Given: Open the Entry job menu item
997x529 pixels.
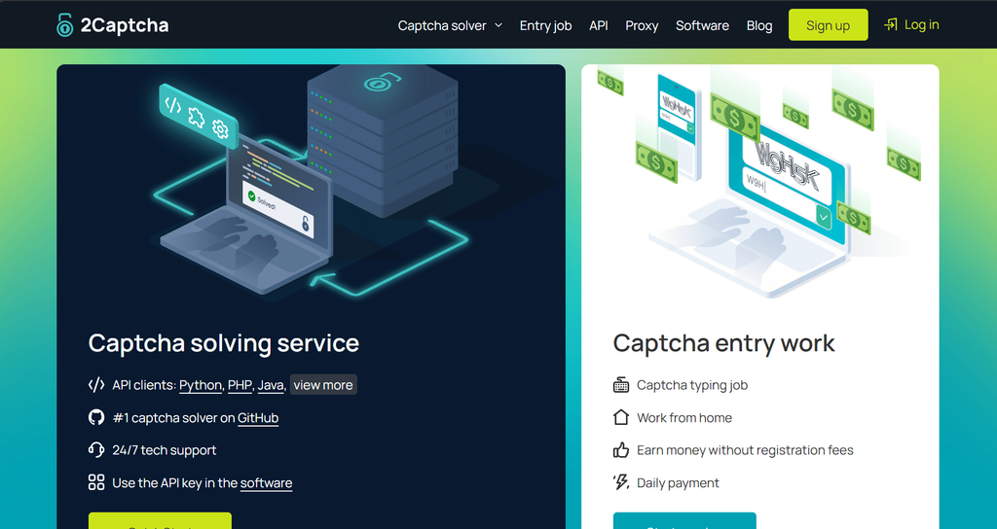Looking at the screenshot, I should (545, 25).
